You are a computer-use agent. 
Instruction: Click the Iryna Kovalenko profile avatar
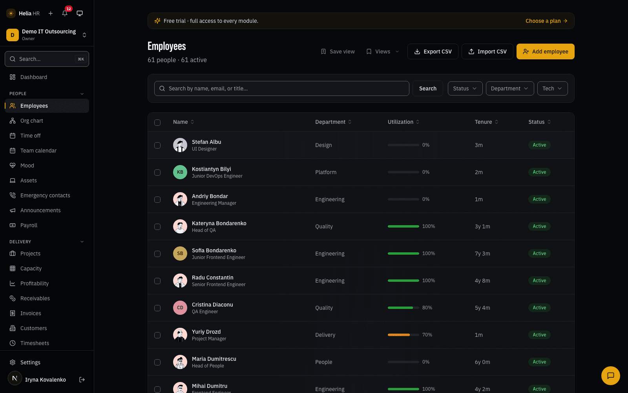point(15,378)
